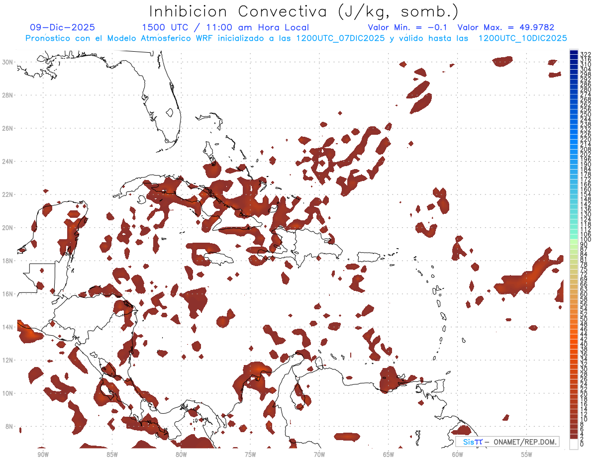
Task: Click the '100' value on the color scale
Action: tap(586, 240)
